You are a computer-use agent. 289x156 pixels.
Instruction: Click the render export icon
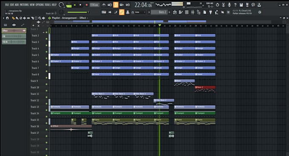(x=247, y=5)
